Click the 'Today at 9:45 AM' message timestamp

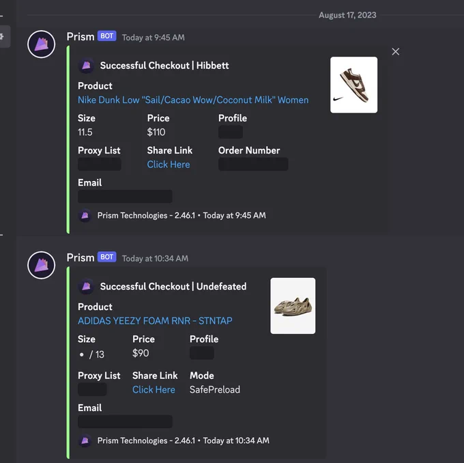154,38
